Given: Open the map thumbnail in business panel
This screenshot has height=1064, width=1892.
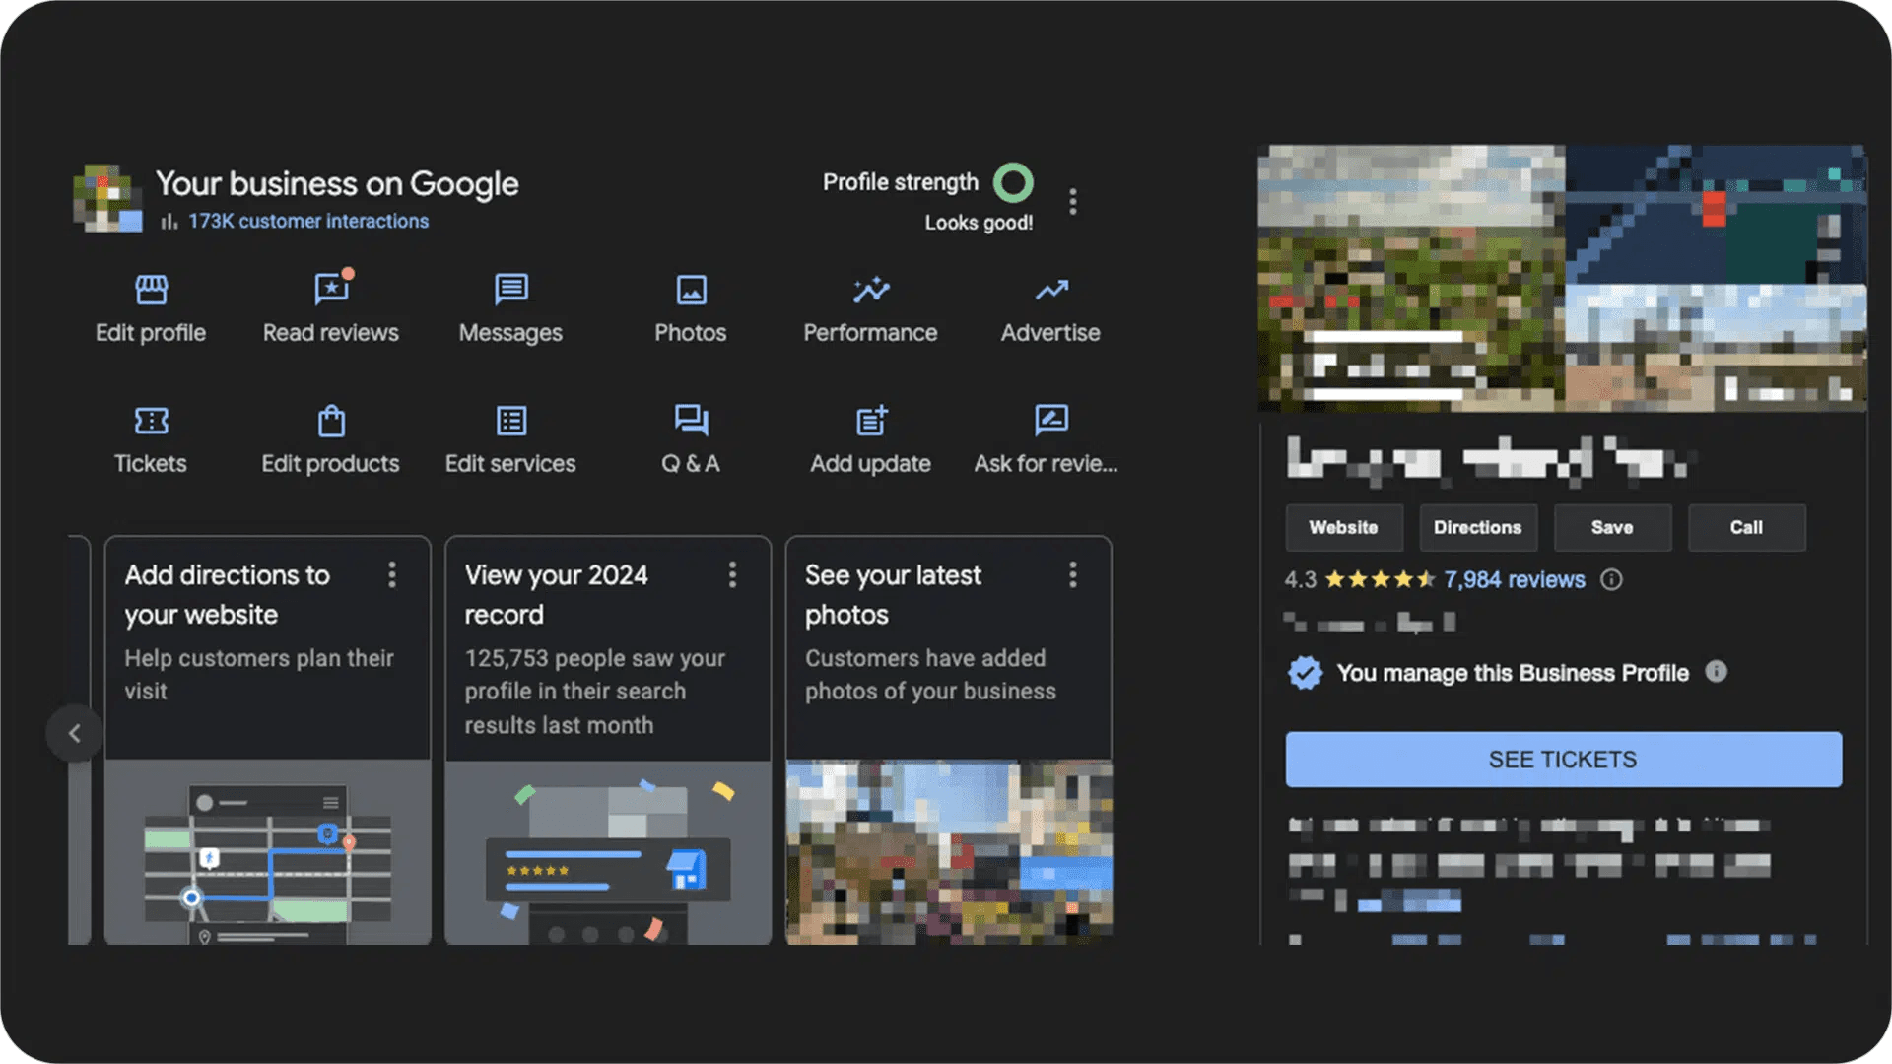Looking at the screenshot, I should (1717, 215).
